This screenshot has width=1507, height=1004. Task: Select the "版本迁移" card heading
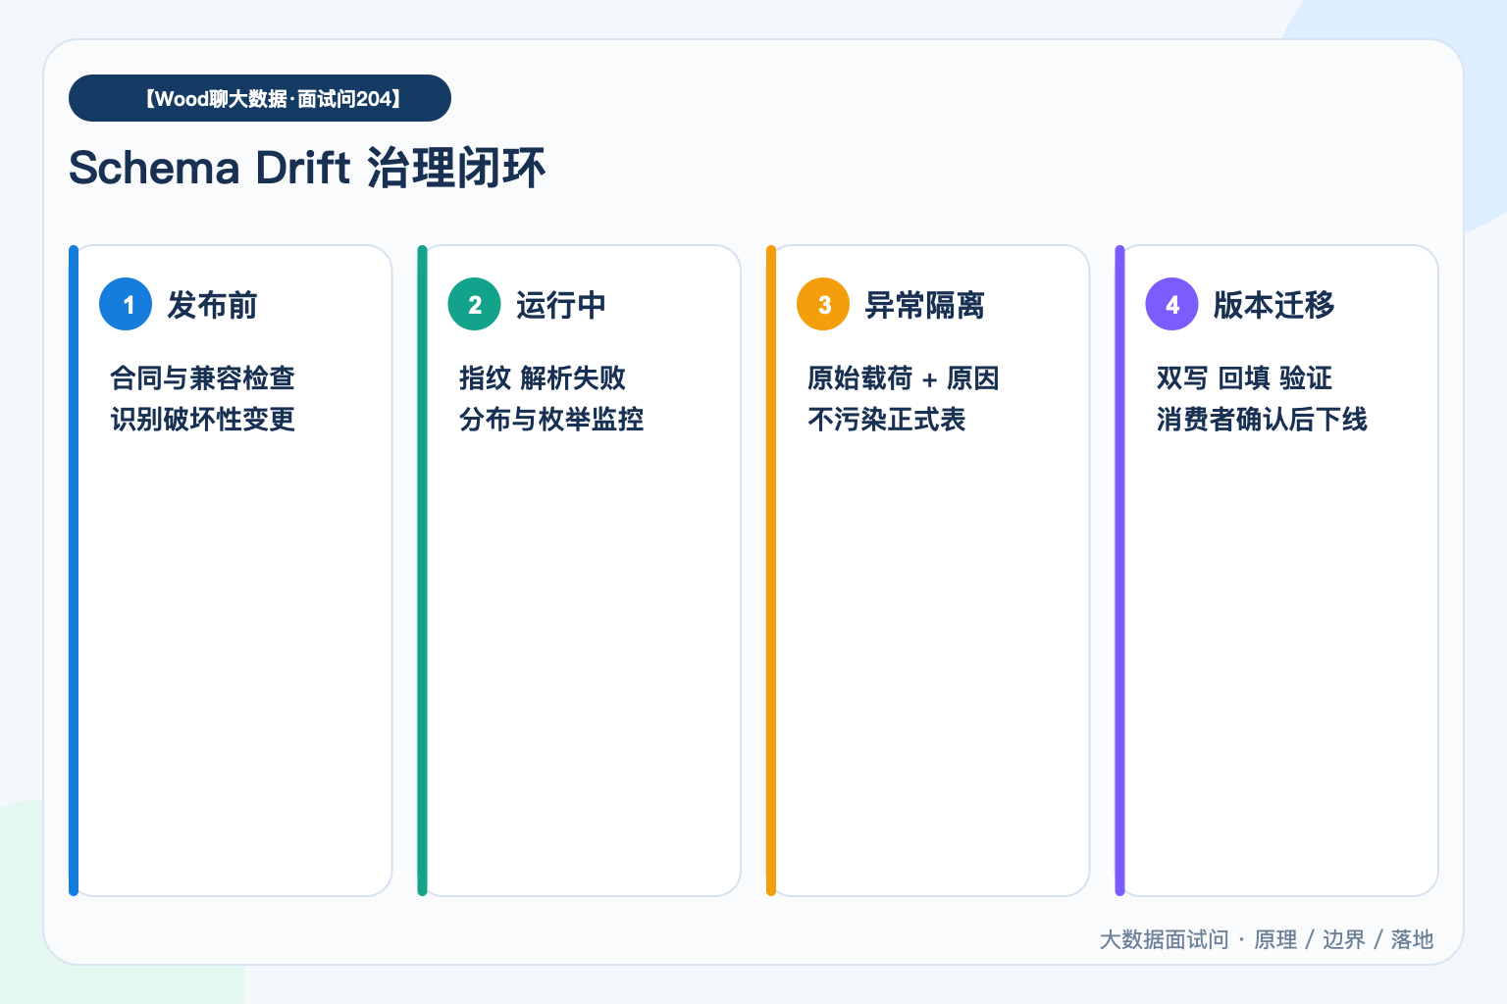click(1274, 305)
